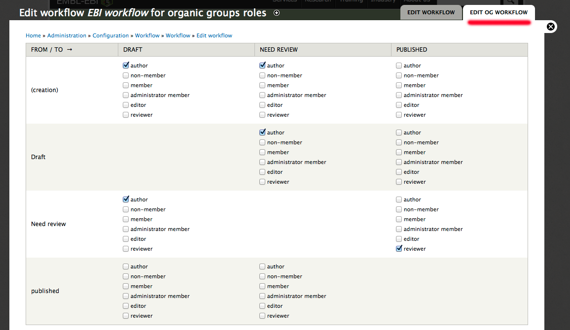
Task: Uncheck reviewer in Published column for Need review
Action: 398,248
